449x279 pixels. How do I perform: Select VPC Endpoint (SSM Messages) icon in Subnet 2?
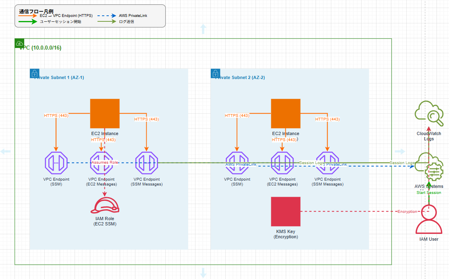click(327, 163)
